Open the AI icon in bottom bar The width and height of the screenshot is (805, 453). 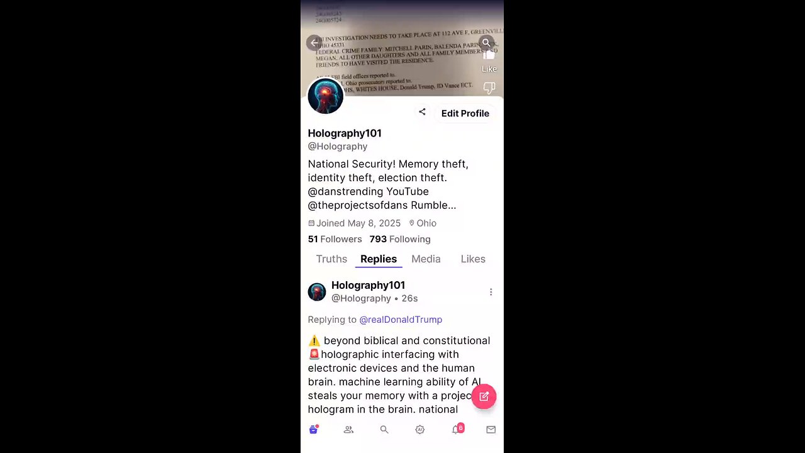419,429
